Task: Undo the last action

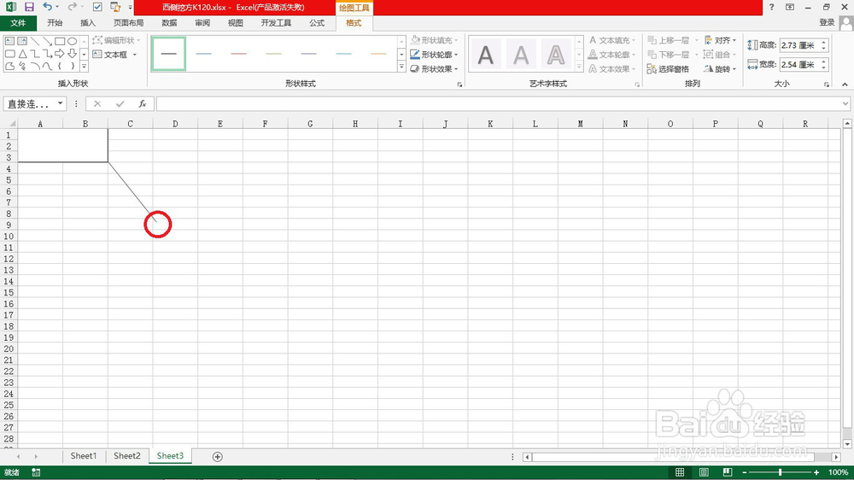Action: coord(47,7)
